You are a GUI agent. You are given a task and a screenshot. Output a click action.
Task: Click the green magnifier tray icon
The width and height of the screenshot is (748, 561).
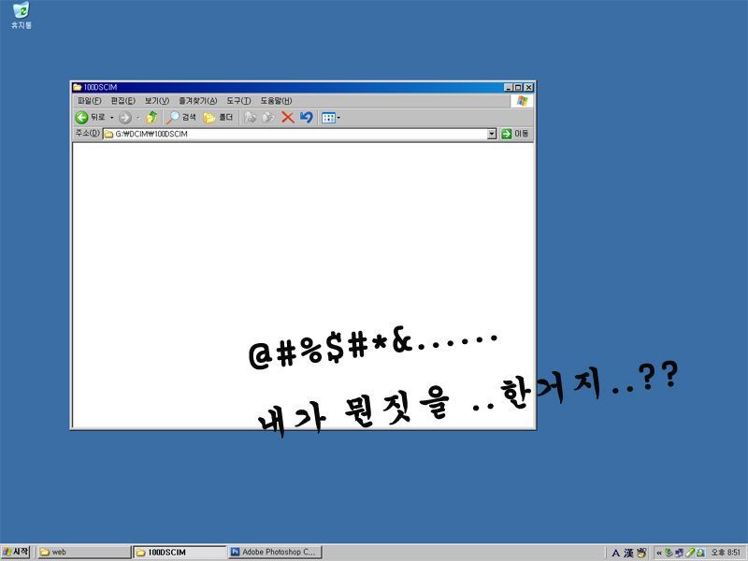[699, 553]
